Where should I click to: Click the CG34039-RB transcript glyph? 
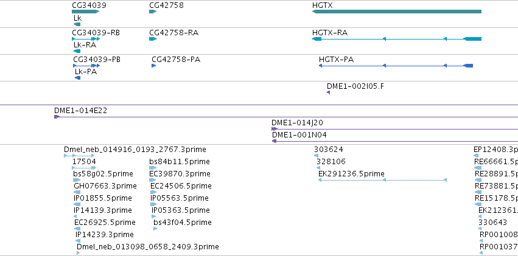click(86, 39)
